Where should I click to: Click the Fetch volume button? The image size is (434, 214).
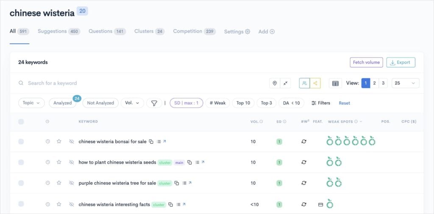366,62
